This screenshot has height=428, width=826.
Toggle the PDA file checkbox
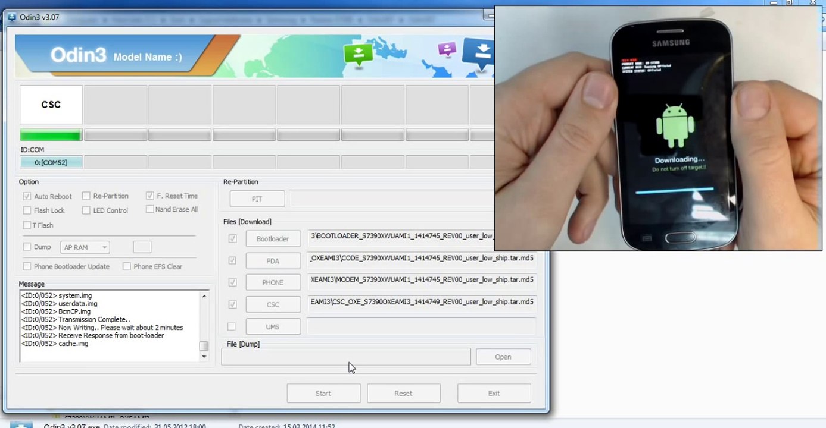[232, 260]
